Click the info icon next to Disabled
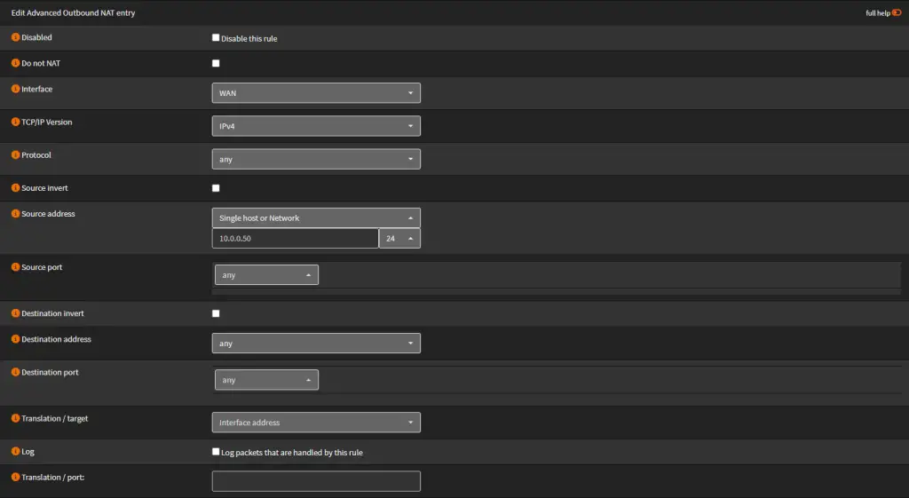Viewport: 909px width, 498px height. [x=15, y=38]
